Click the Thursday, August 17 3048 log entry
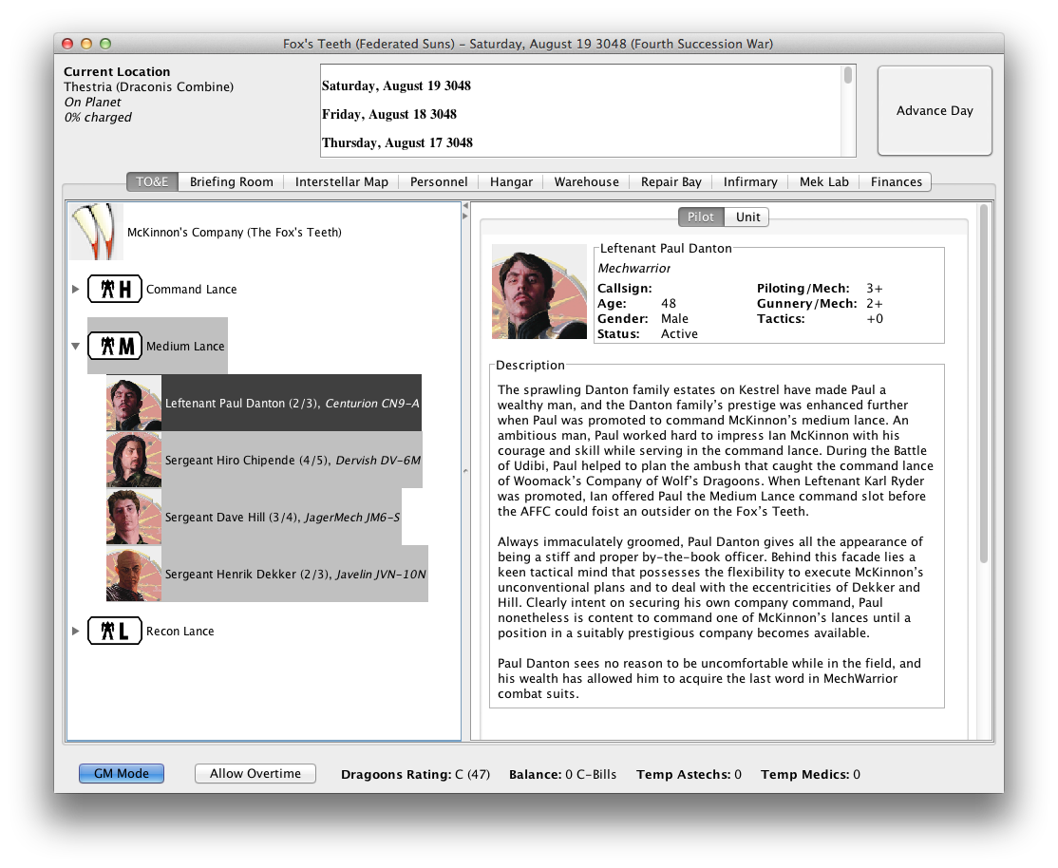Screen dimensions: 1058x868 tap(397, 142)
